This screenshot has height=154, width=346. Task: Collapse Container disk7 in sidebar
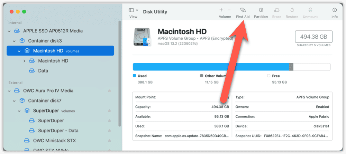point(14,101)
